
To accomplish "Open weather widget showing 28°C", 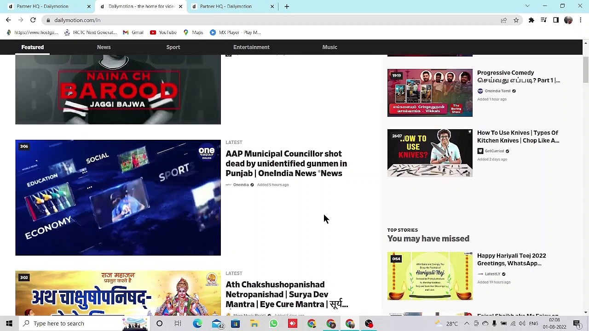I will tap(446, 324).
